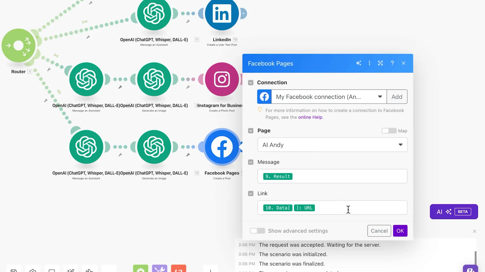Image resolution: width=485 pixels, height=272 pixels.
Task: Click the 'Facebook Pages' module label
Action: [222, 173]
